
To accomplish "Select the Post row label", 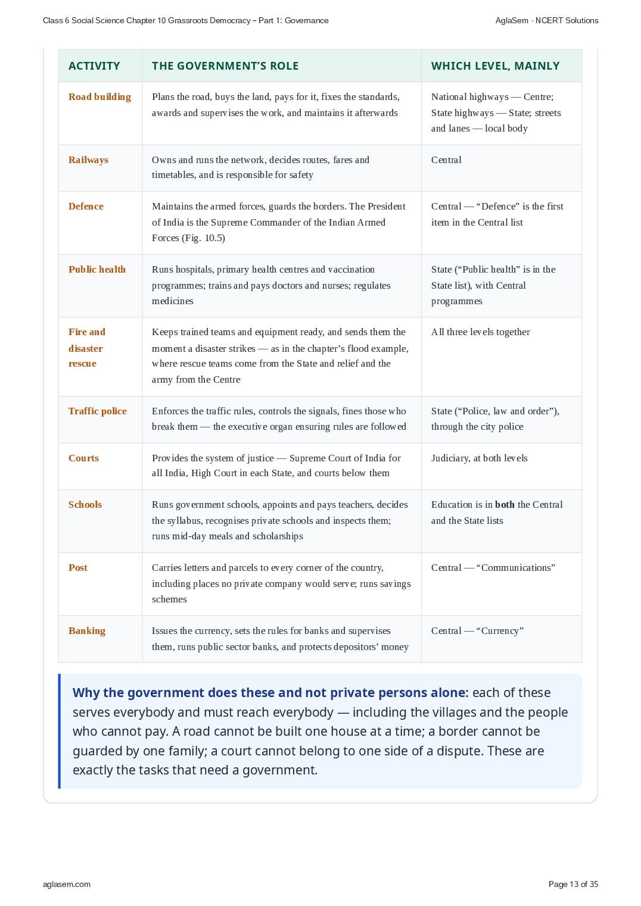I will (78, 567).
